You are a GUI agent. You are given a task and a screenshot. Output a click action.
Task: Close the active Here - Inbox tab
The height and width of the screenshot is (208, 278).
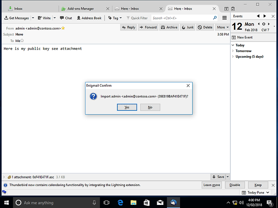tap(214, 8)
